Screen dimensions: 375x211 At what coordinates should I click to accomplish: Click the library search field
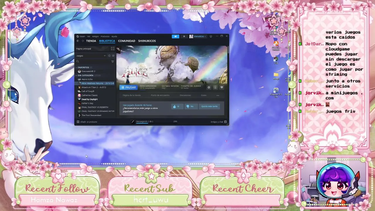pyautogui.click(x=93, y=62)
